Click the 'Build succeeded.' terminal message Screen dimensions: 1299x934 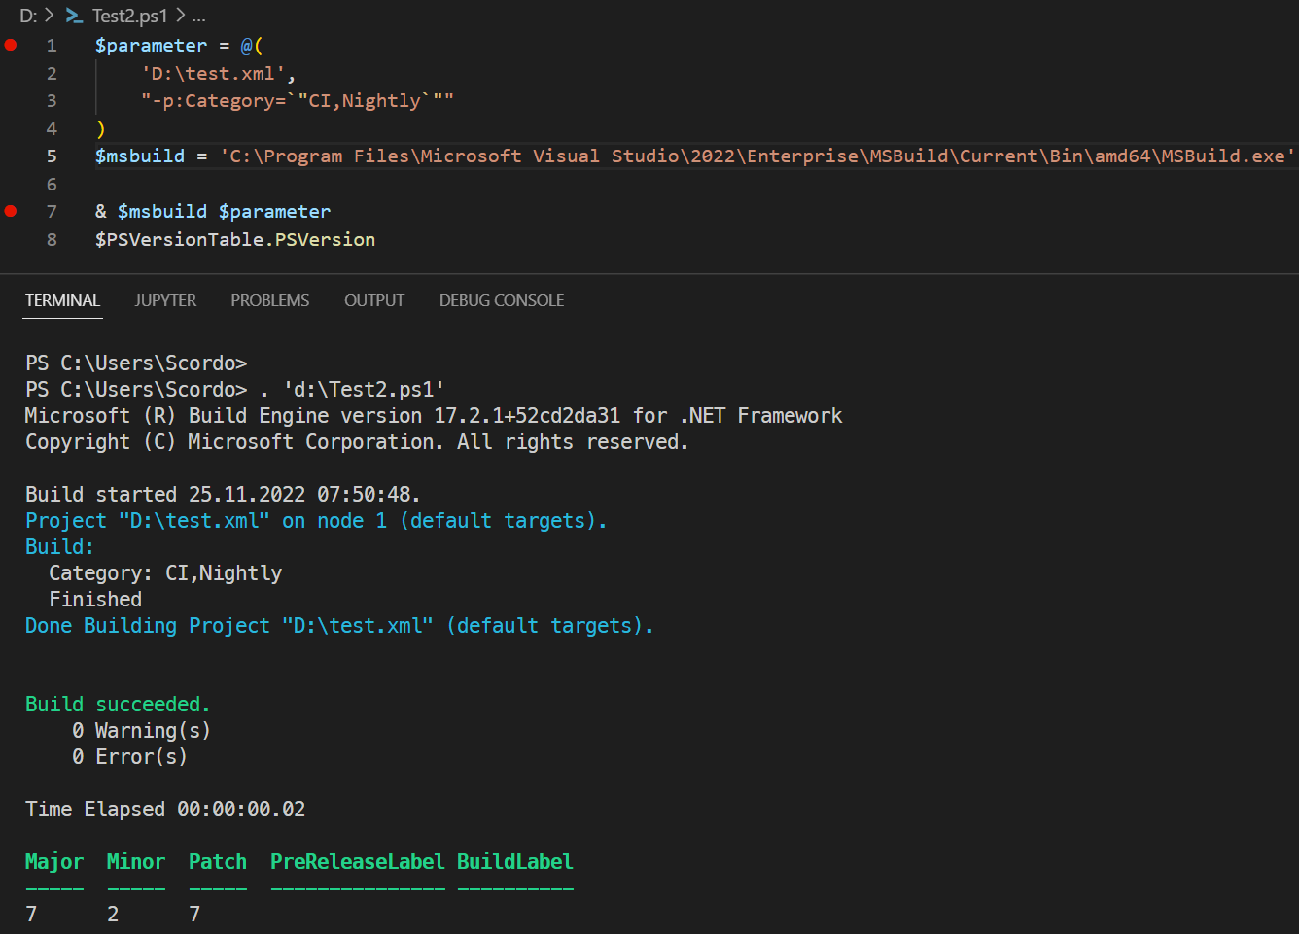click(x=118, y=704)
